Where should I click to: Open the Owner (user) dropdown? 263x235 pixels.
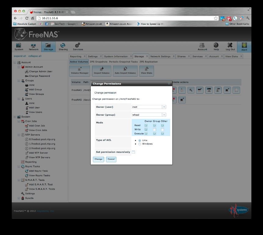(164, 107)
